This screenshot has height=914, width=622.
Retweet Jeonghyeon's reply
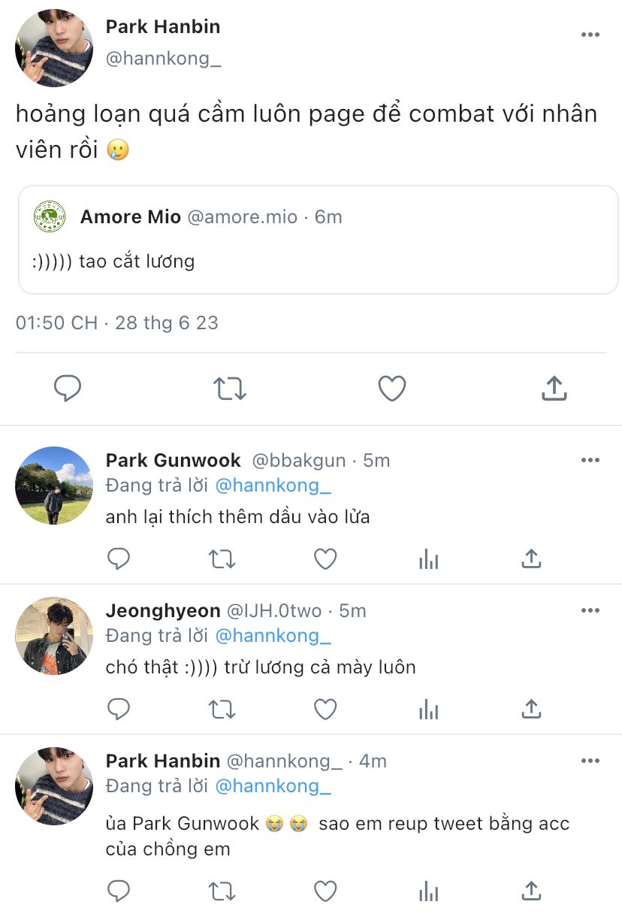[222, 709]
